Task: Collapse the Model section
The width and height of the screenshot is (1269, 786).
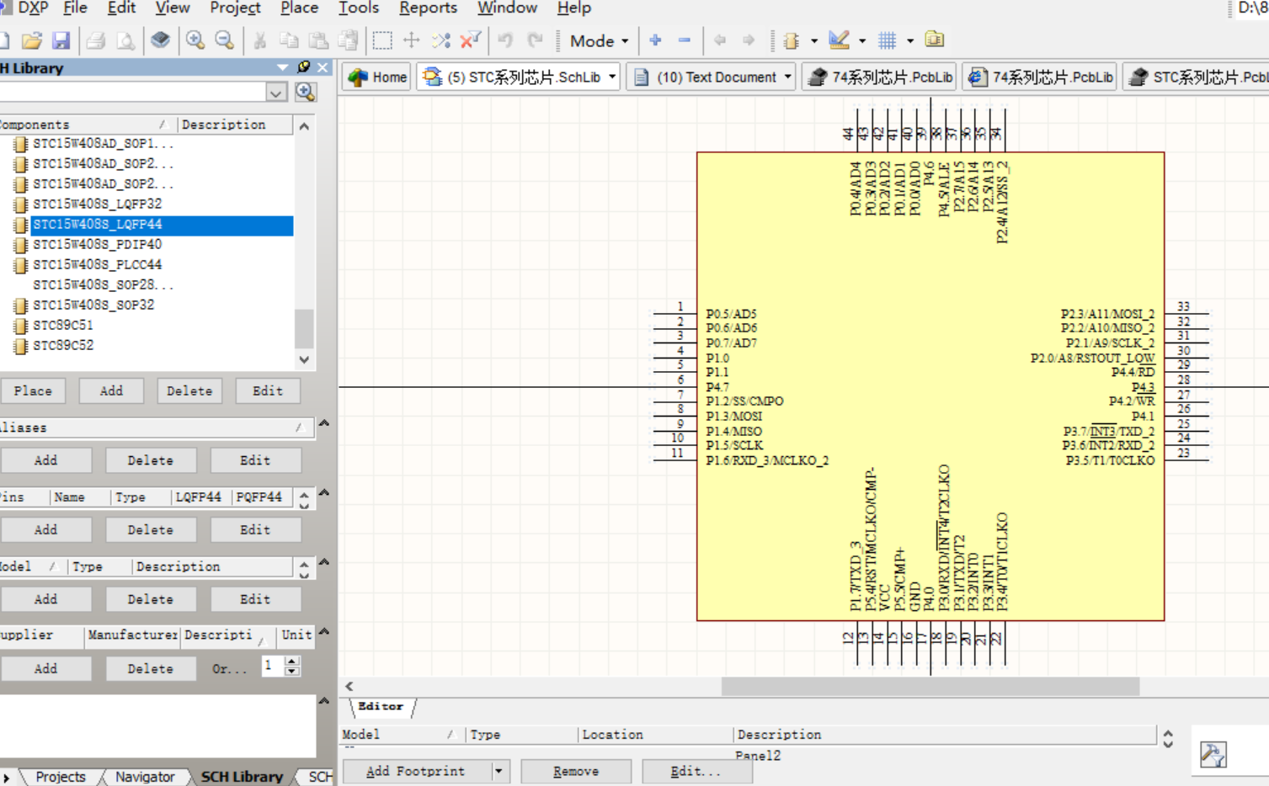Action: click(x=324, y=562)
